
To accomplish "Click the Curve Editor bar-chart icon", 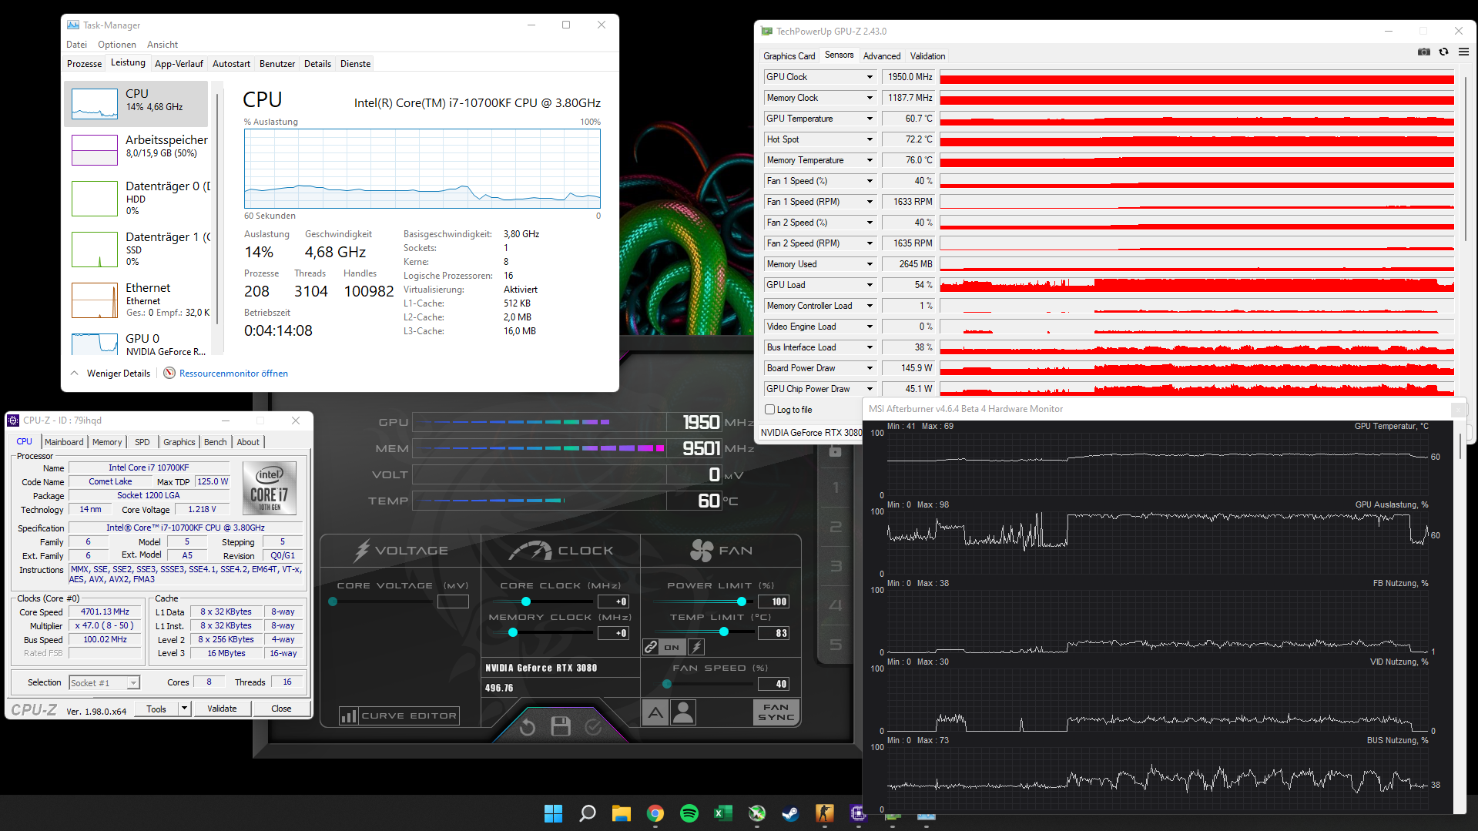I will click(349, 716).
